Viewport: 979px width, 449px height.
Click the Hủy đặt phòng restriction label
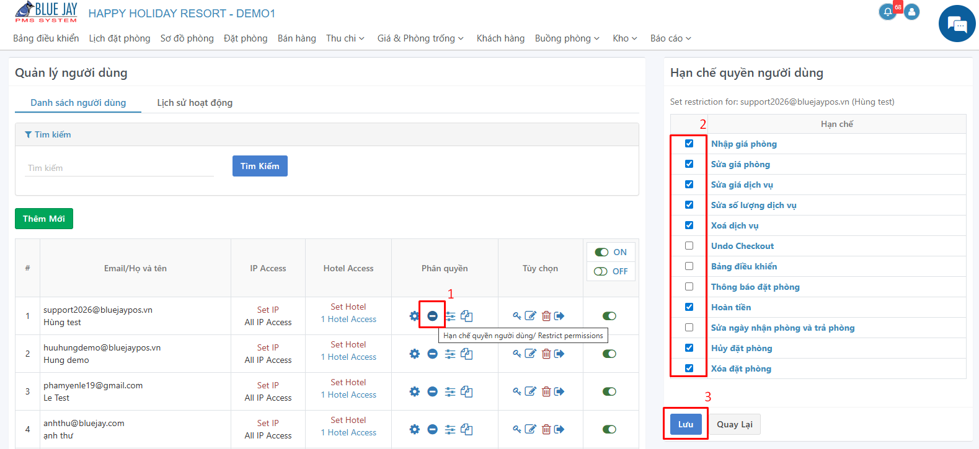tap(742, 348)
